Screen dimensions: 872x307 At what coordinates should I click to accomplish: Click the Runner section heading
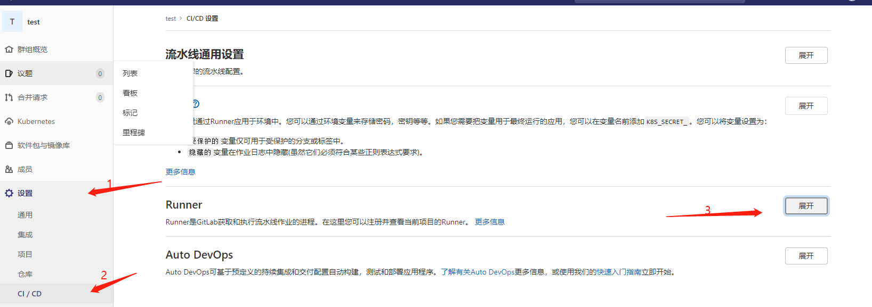point(184,205)
